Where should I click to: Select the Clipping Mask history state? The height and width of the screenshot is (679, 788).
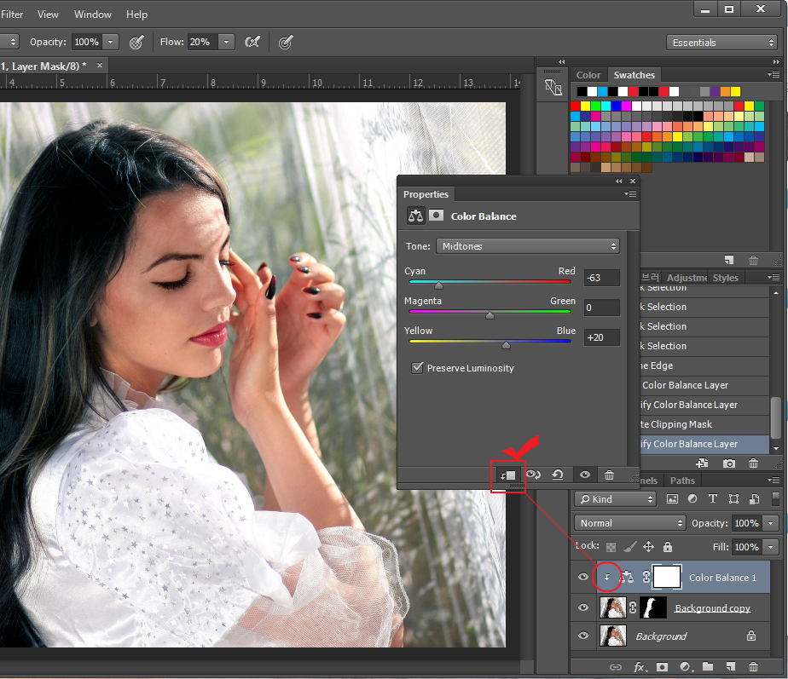[x=704, y=424]
